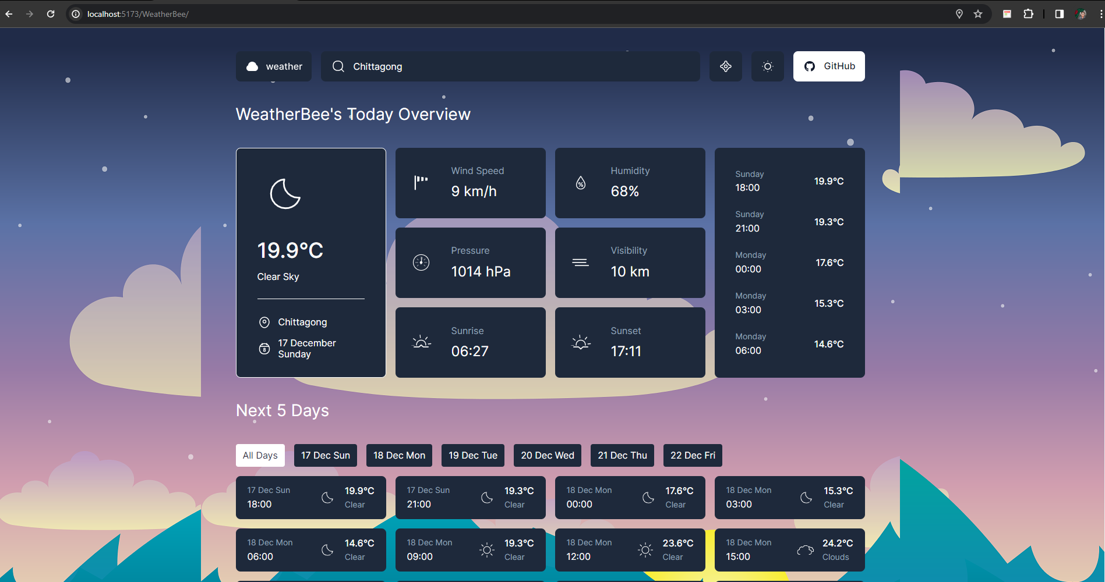Reload the page in the browser
This screenshot has width=1105, height=582.
click(51, 14)
